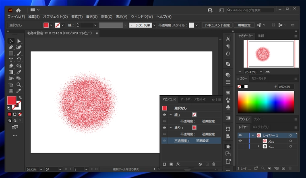Open the fill color dropdown in control bar
The height and width of the screenshot is (178, 306).
point(51,25)
